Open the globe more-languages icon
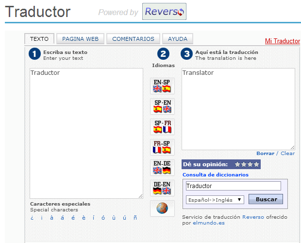Image resolution: width=301 pixels, height=243 pixels. click(x=162, y=208)
